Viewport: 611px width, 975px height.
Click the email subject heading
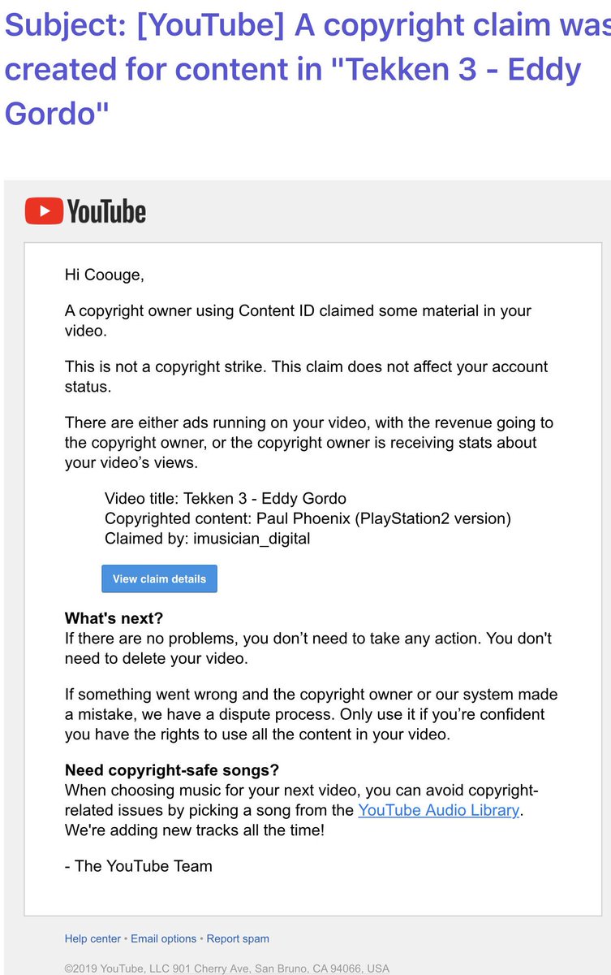point(308,70)
